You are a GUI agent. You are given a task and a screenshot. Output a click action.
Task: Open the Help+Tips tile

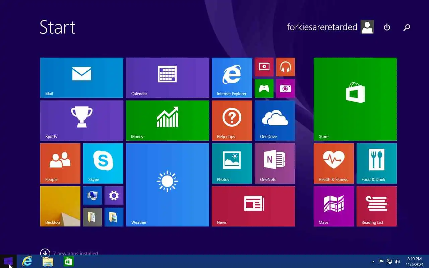(x=232, y=121)
